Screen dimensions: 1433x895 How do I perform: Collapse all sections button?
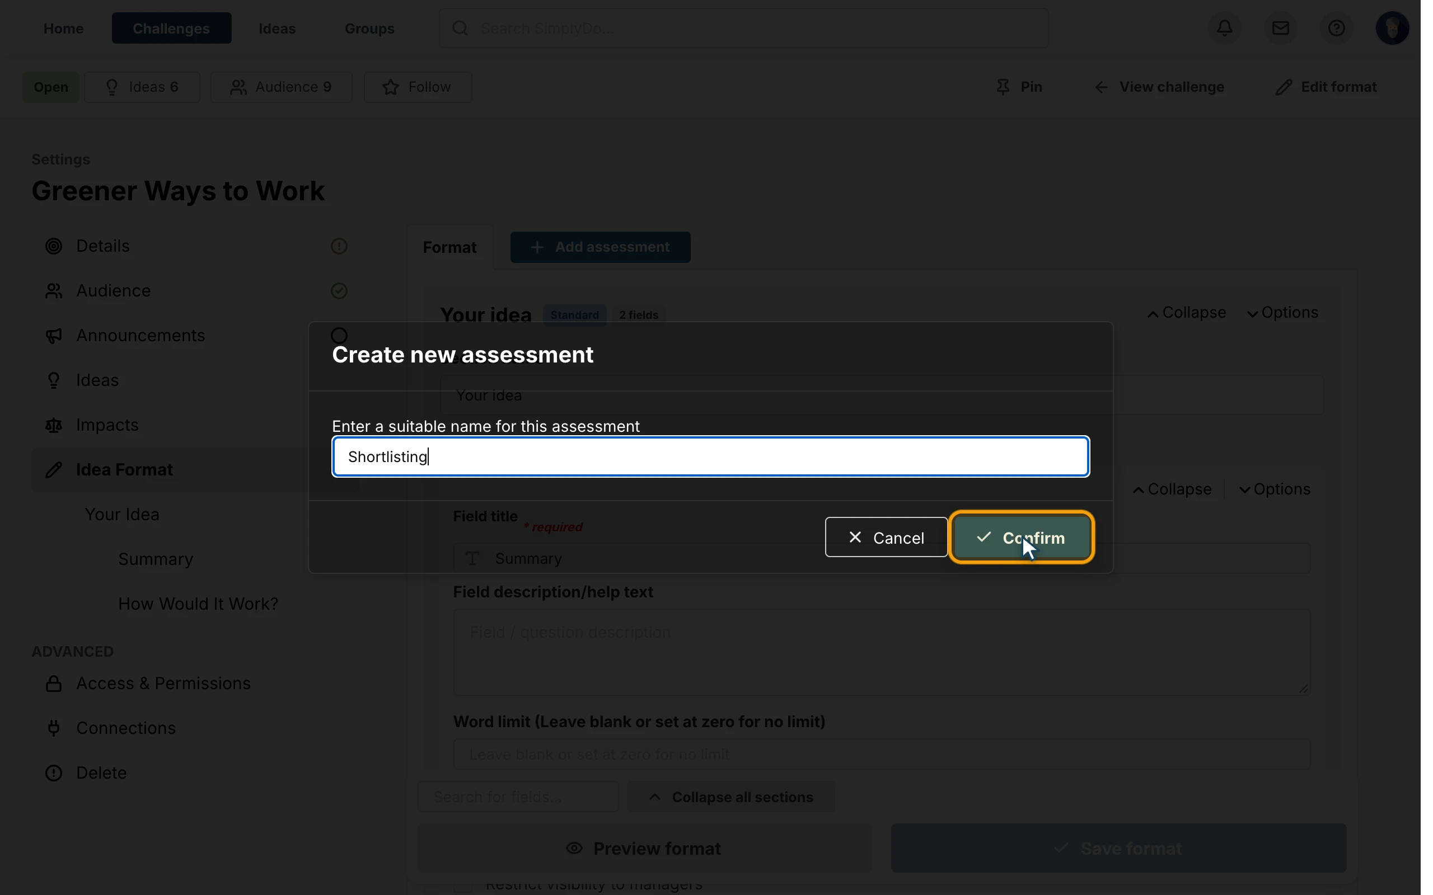point(730,797)
